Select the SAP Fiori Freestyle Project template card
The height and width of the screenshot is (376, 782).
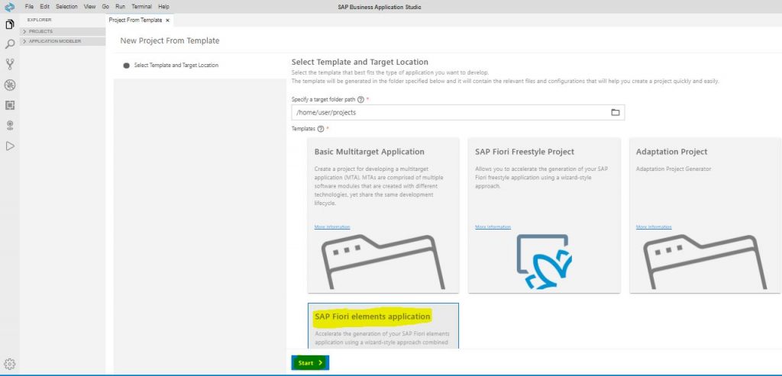pyautogui.click(x=544, y=215)
